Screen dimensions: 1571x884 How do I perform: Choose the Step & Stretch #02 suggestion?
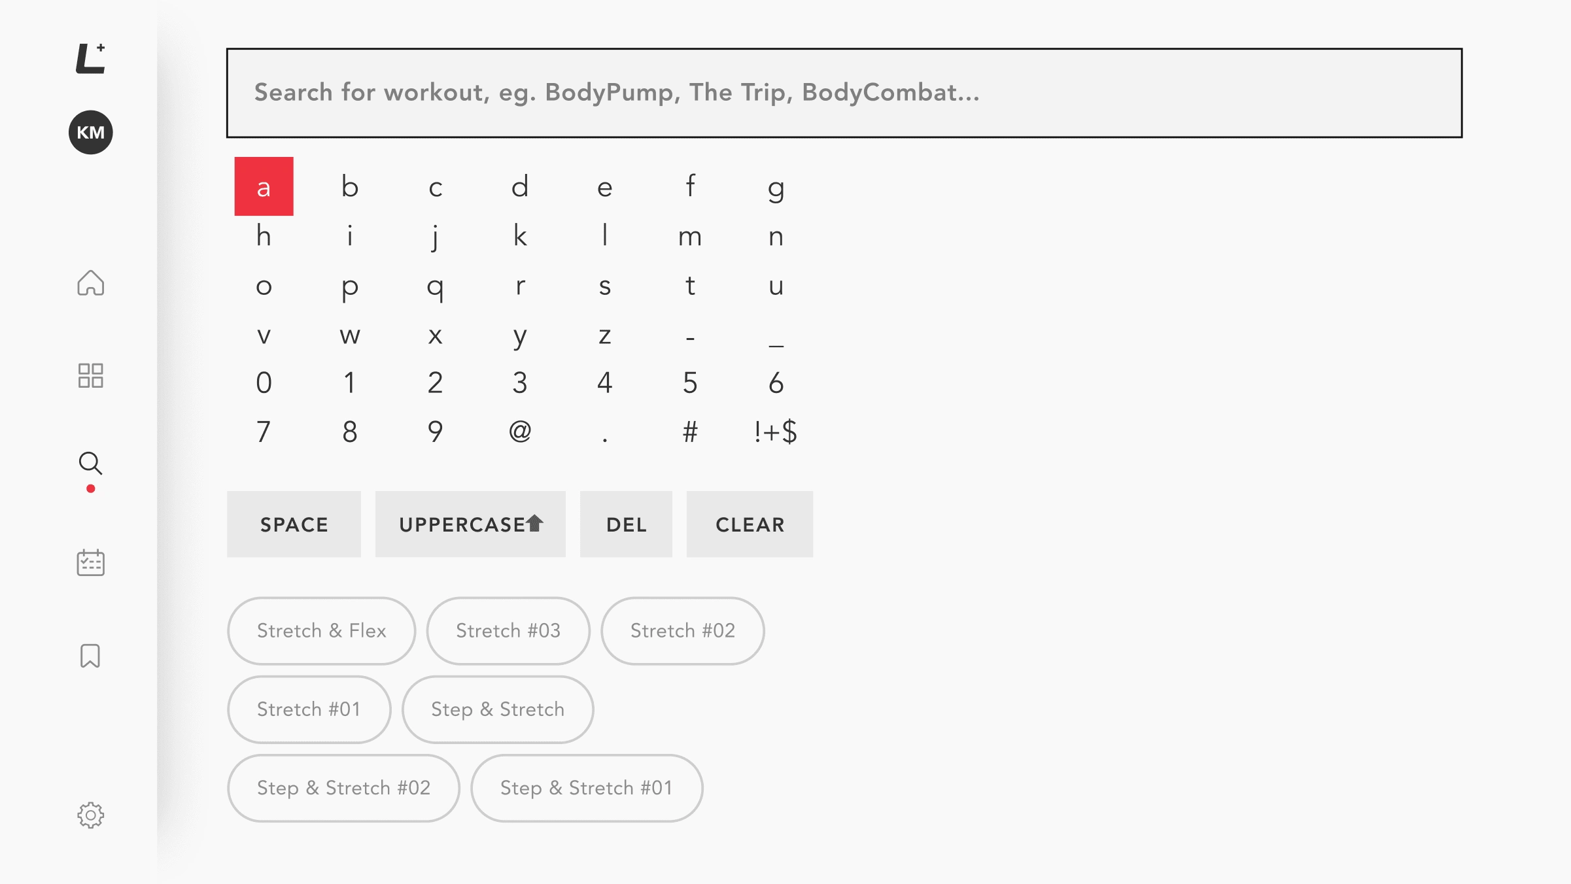[343, 788]
